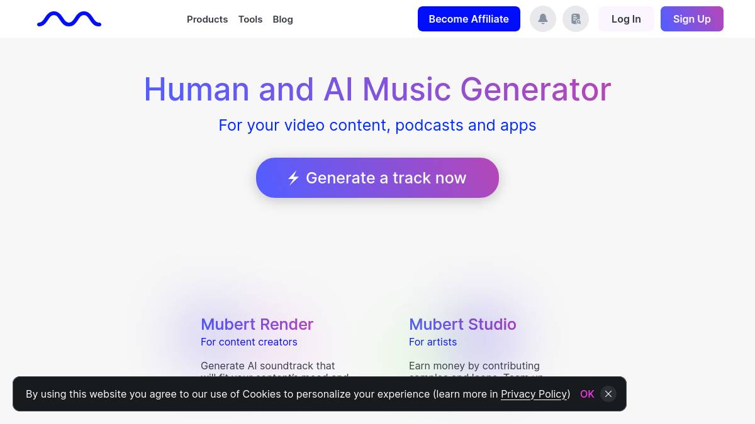Open the Products menu
This screenshot has height=424, width=755.
207,19
